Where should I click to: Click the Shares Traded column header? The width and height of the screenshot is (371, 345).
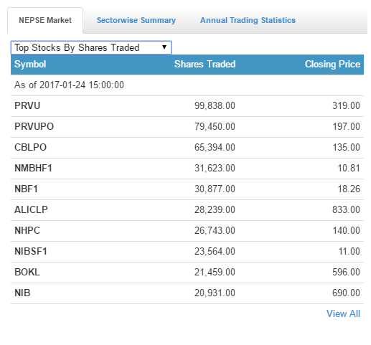[x=205, y=65]
